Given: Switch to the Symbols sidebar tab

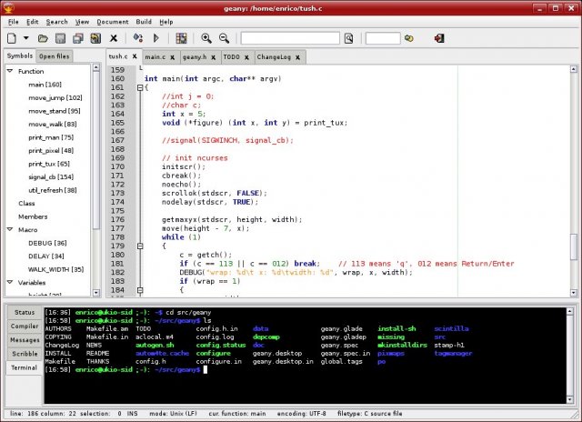Looking at the screenshot, I should click(20, 55).
